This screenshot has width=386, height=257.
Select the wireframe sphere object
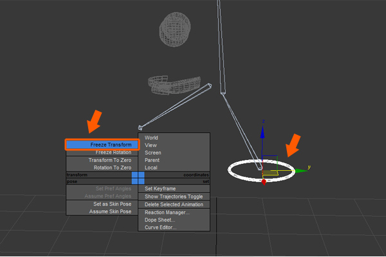pos(175,30)
